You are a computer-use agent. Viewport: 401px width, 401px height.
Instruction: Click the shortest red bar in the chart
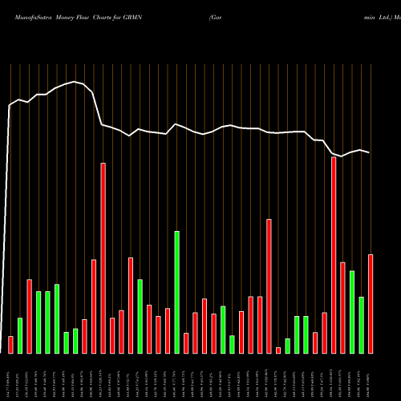278,350
